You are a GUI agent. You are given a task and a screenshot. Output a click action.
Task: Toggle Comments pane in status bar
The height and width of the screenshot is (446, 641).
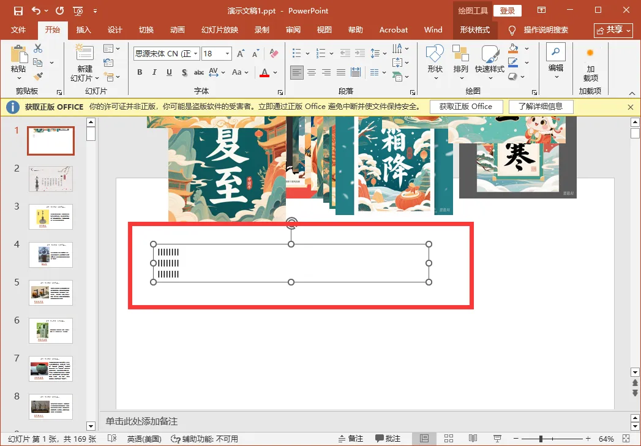pyautogui.click(x=388, y=439)
